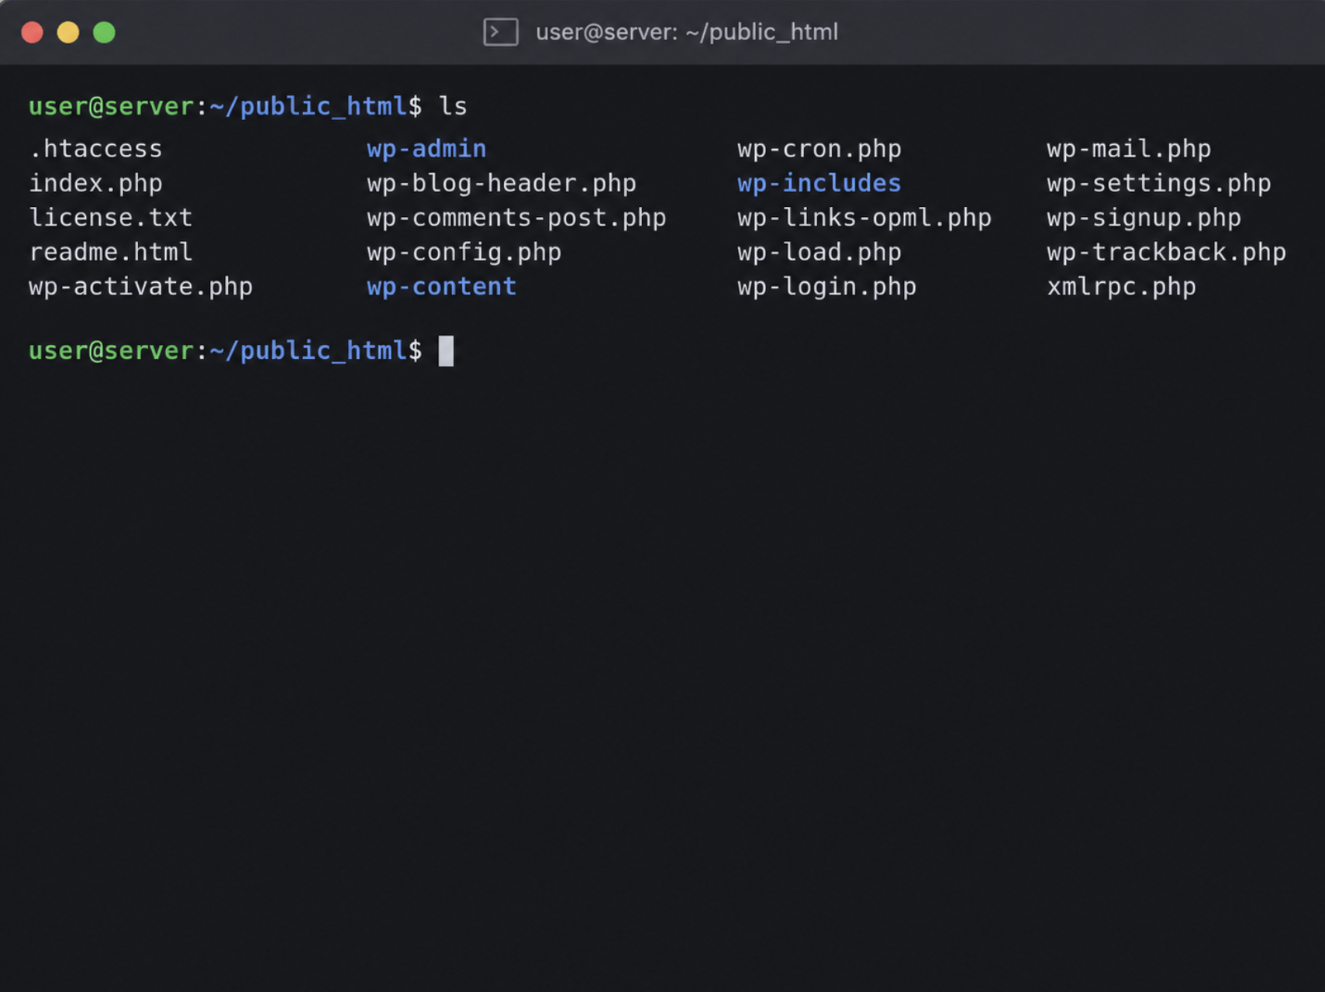Select the wp-includes directory name

819,184
